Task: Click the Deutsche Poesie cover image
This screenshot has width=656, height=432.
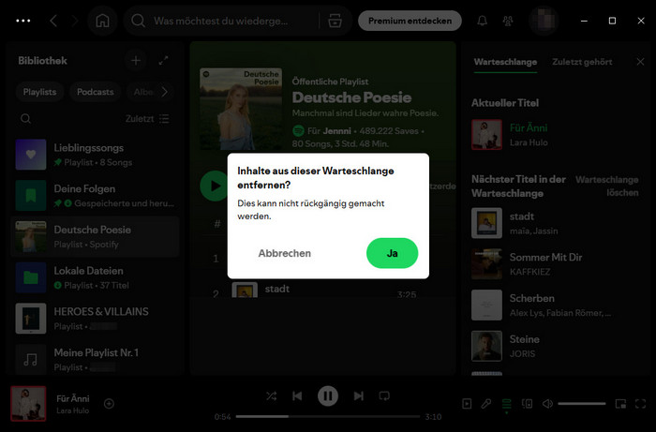Action: coord(241,109)
